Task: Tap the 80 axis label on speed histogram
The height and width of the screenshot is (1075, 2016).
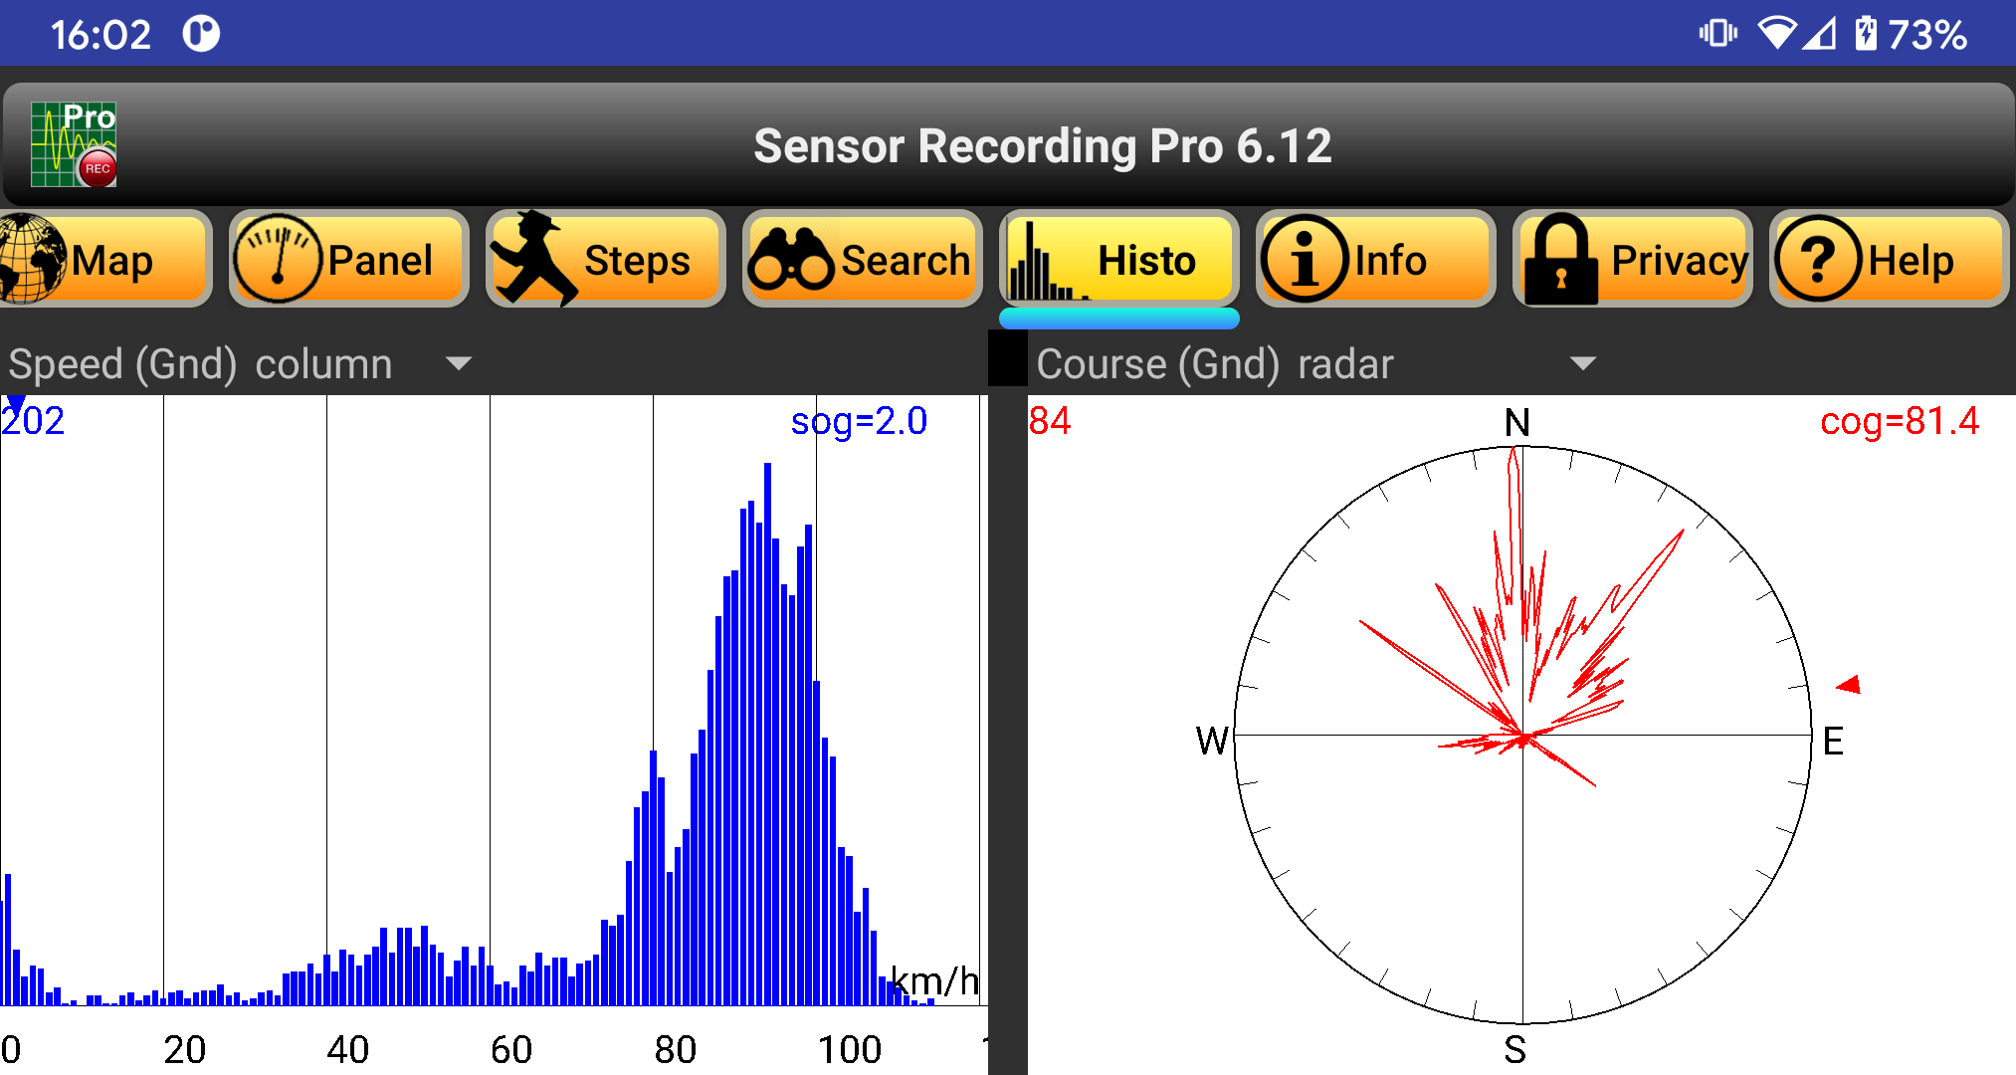Action: pyautogui.click(x=675, y=1050)
